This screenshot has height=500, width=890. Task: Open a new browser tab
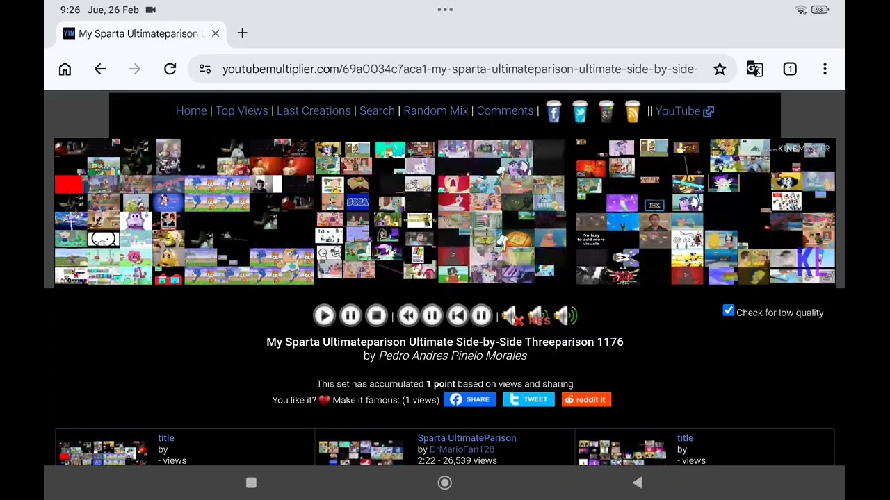click(242, 33)
